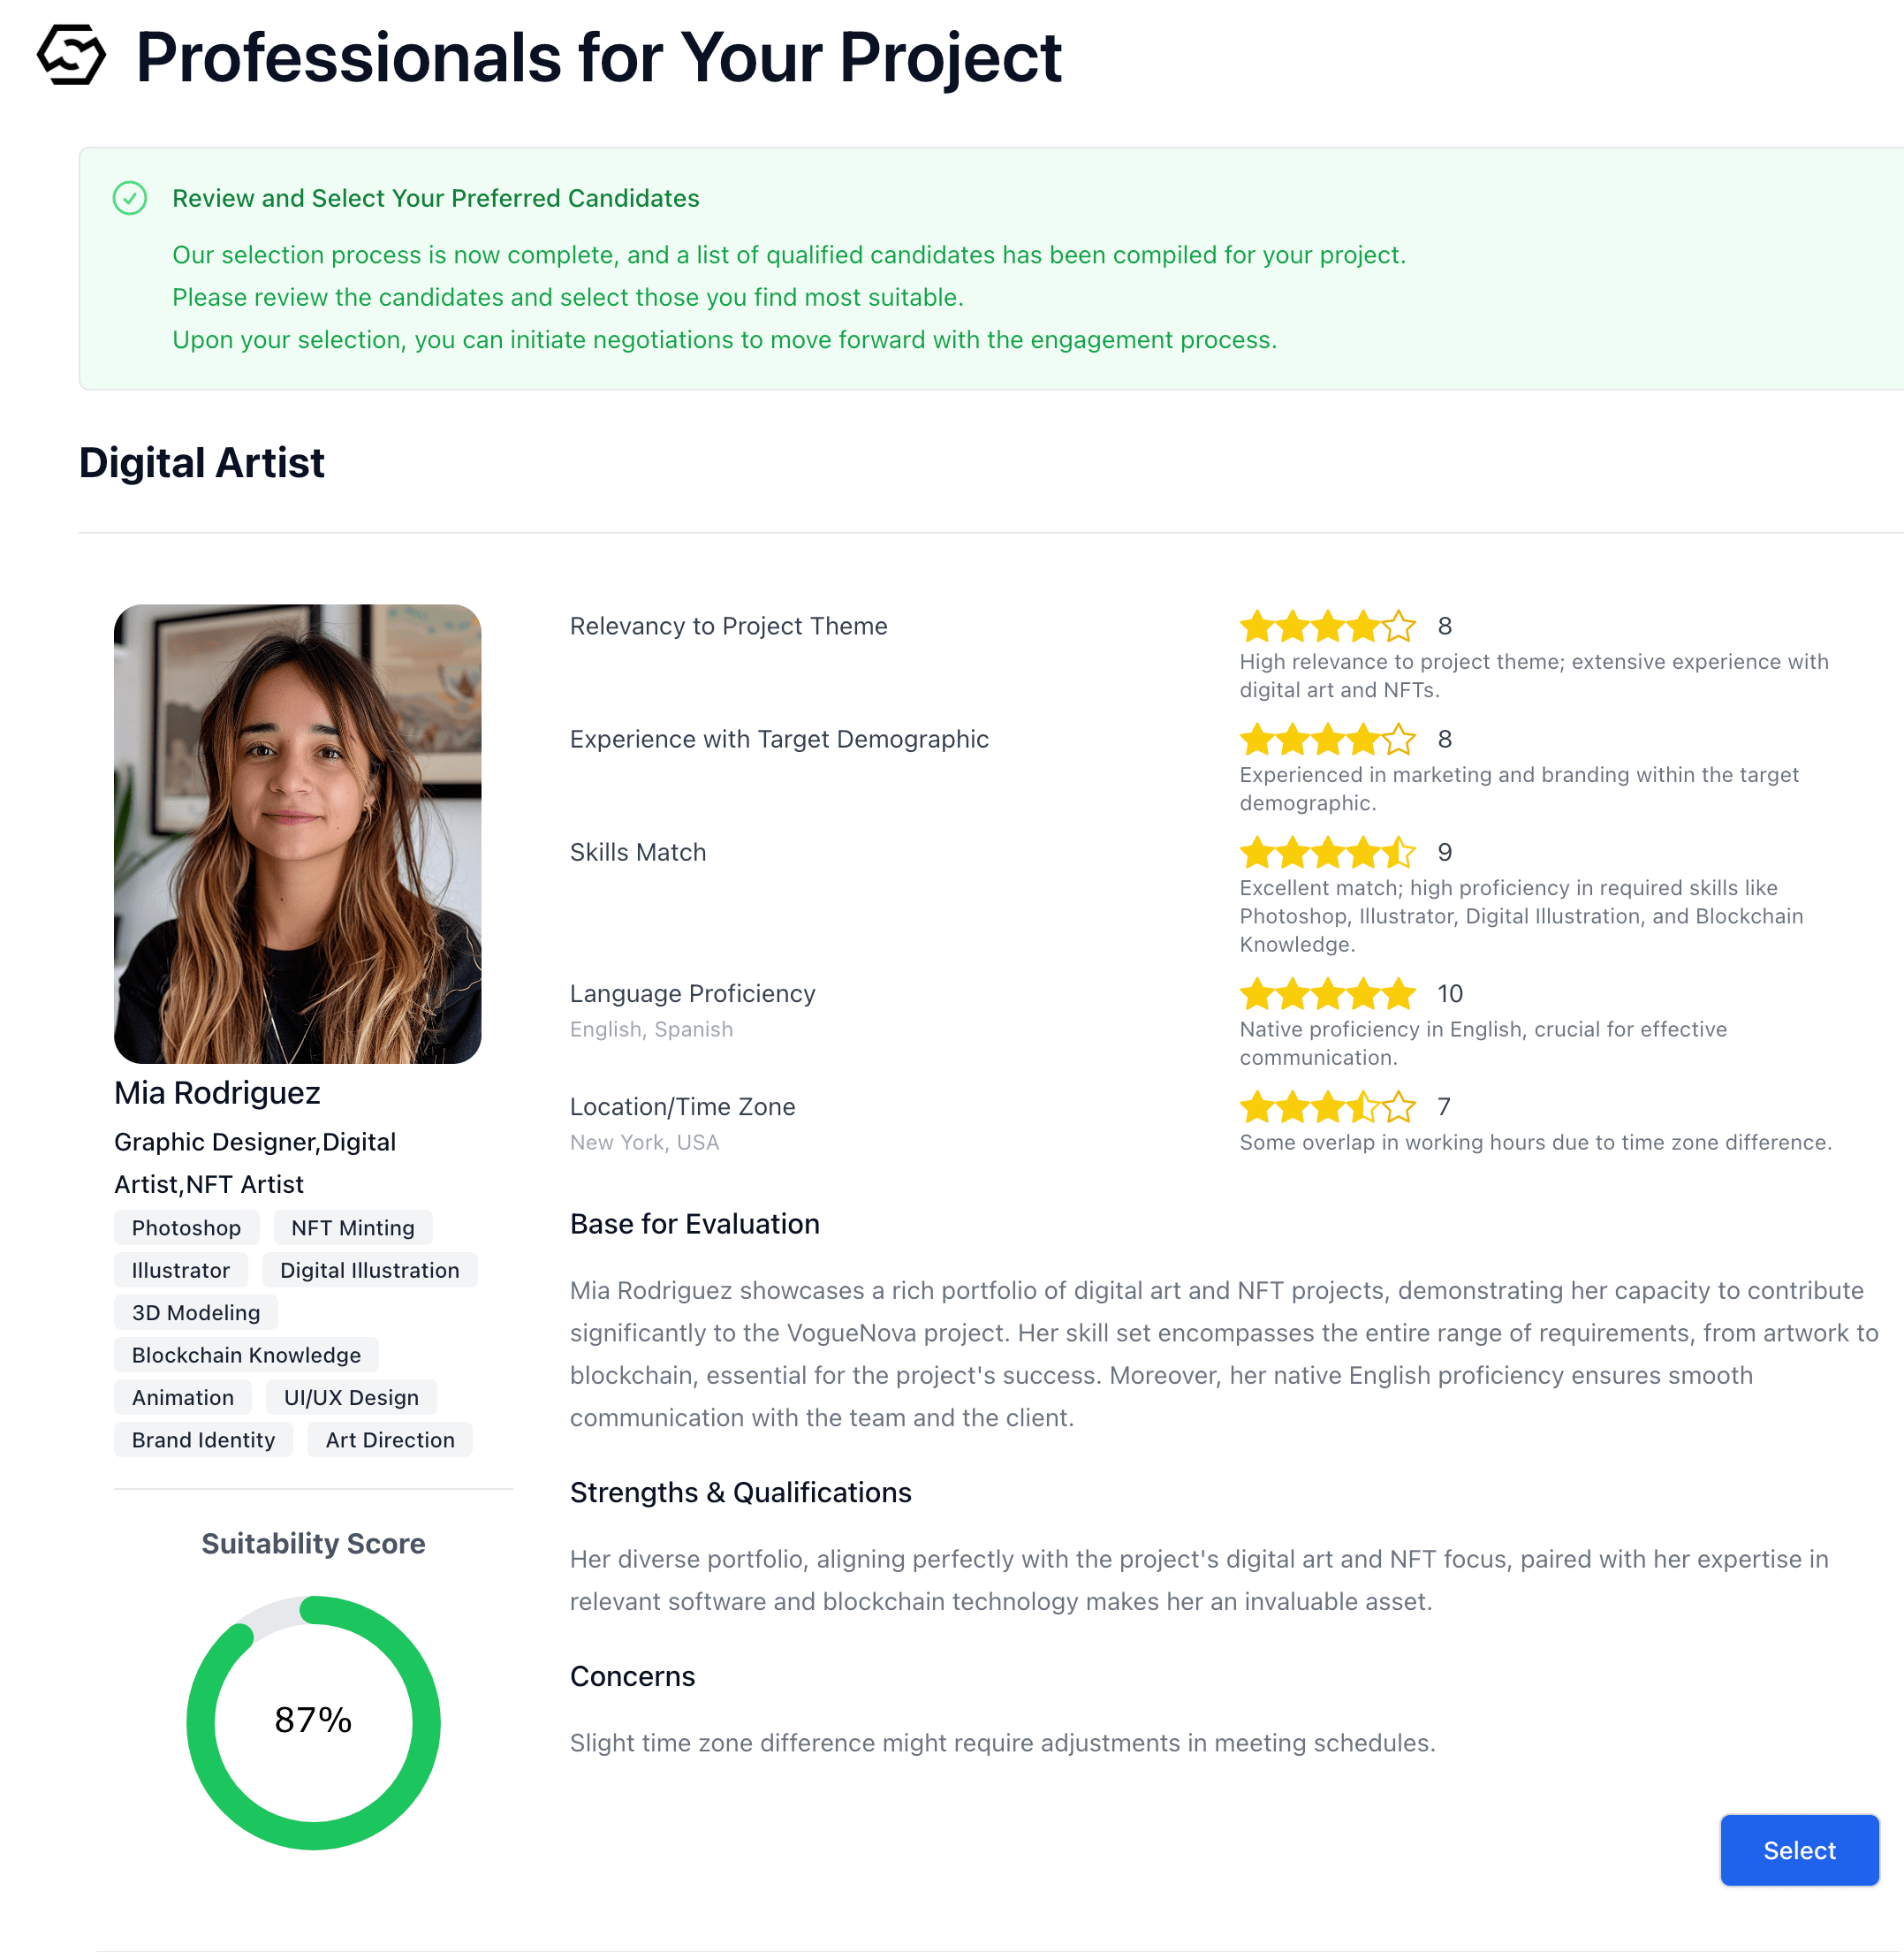Click the Blockchain Knowledge skill tag

246,1354
